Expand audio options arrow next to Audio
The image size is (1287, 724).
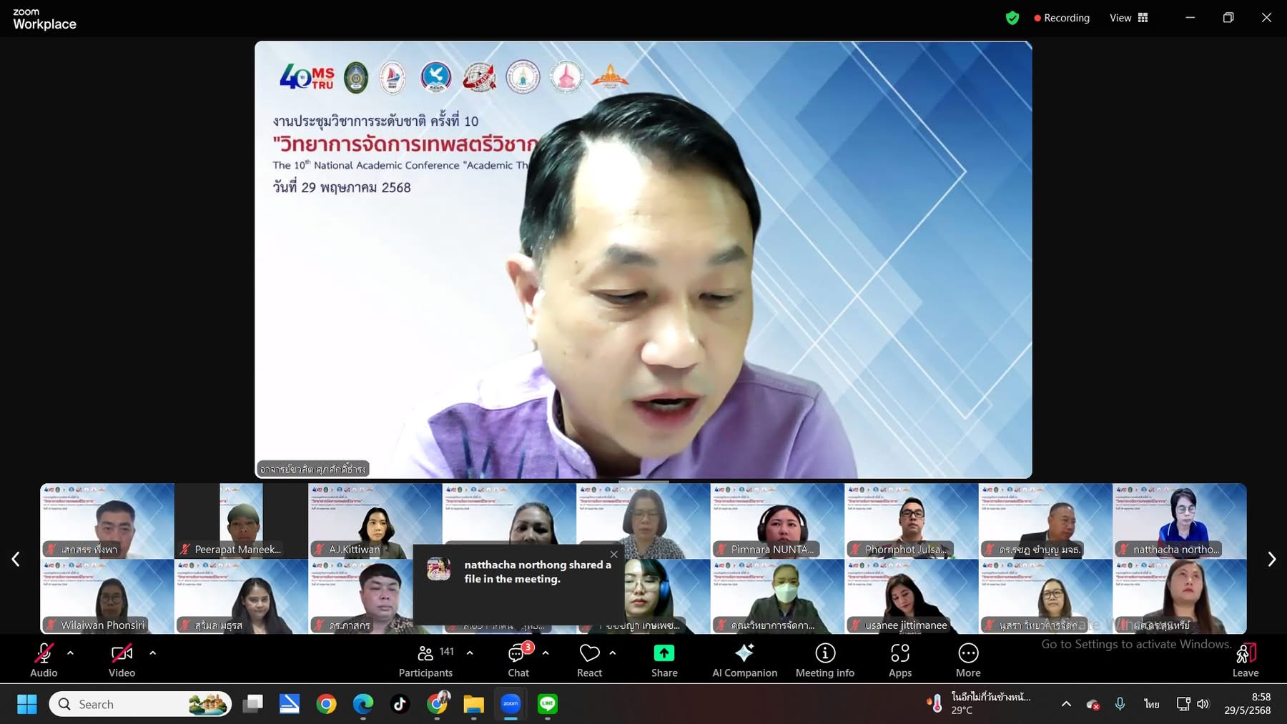tap(70, 653)
